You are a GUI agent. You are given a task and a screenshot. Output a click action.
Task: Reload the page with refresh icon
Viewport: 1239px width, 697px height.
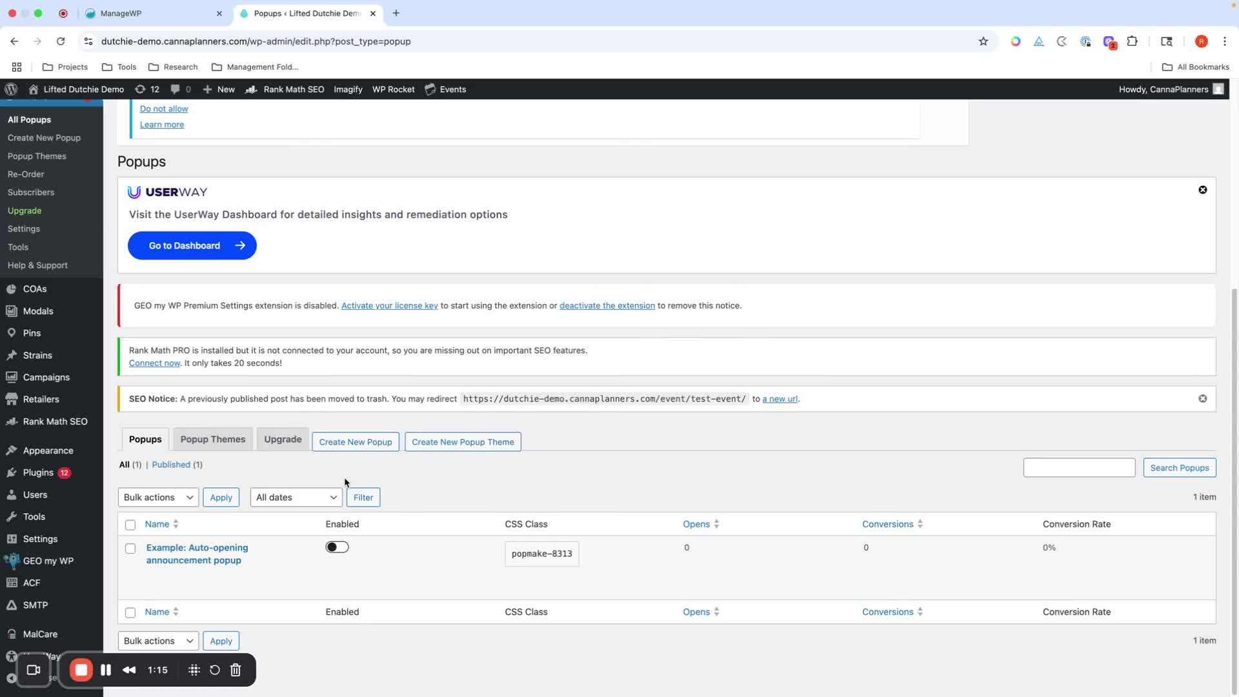click(61, 41)
